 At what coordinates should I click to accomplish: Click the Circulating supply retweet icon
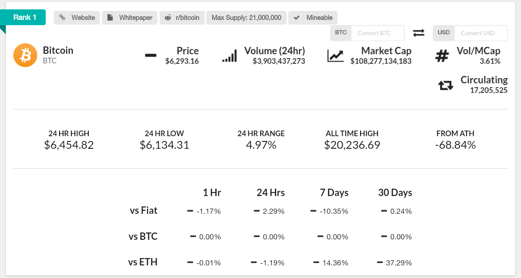(x=446, y=85)
